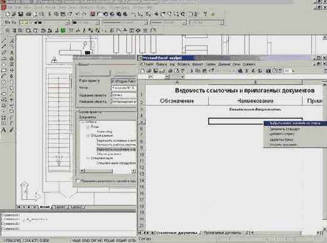Click New drawing icon in AutoCAD toolbar
The image size is (327, 243).
click(8, 14)
